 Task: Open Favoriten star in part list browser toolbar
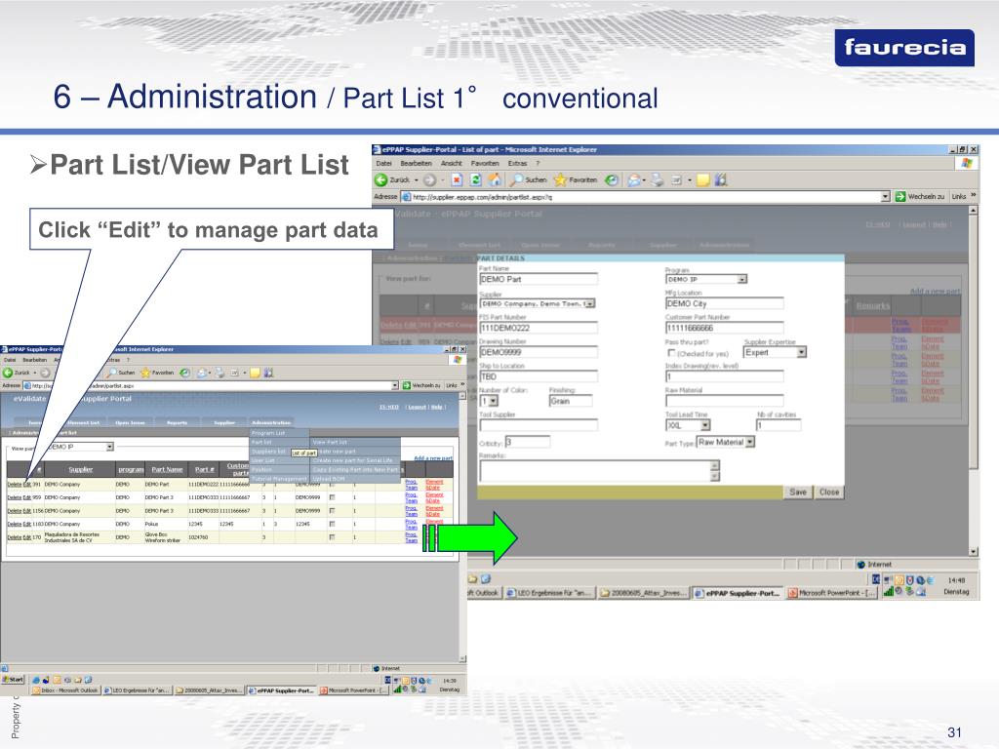pyautogui.click(x=157, y=373)
